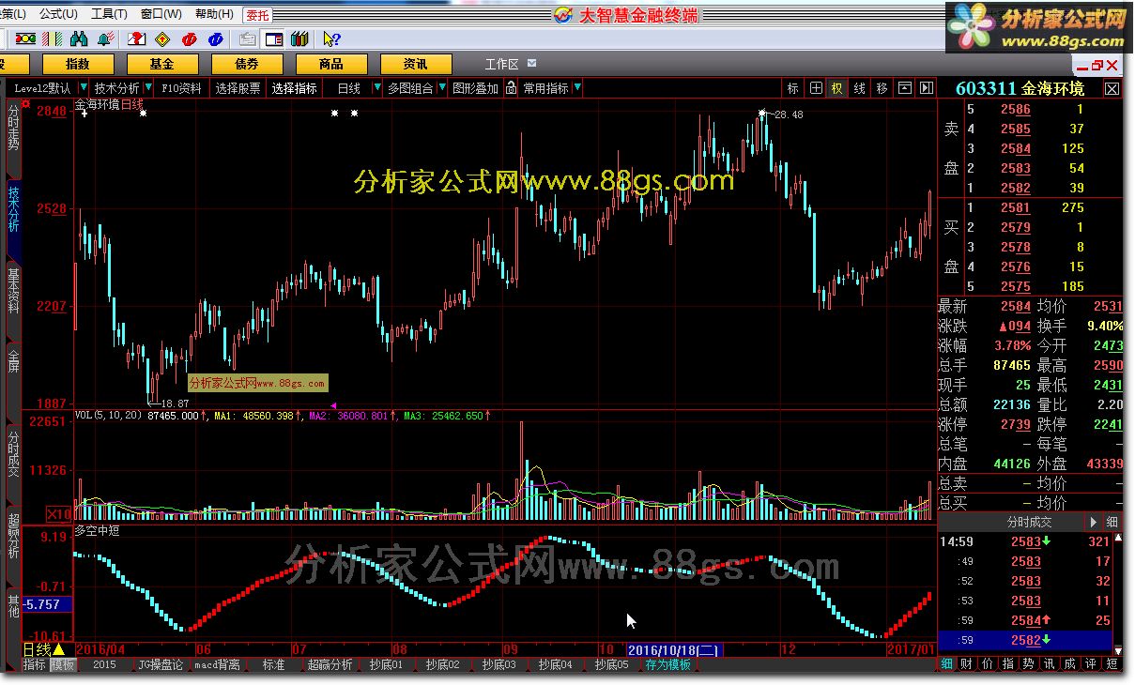The width and height of the screenshot is (1135, 685).
Task: Click the striped bars toolbar icon
Action: pyautogui.click(x=54, y=38)
